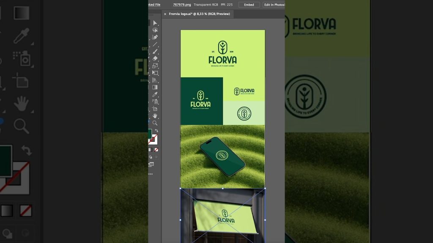Click the 767979.png file name link
This screenshot has height=243, width=433.
pos(182,5)
